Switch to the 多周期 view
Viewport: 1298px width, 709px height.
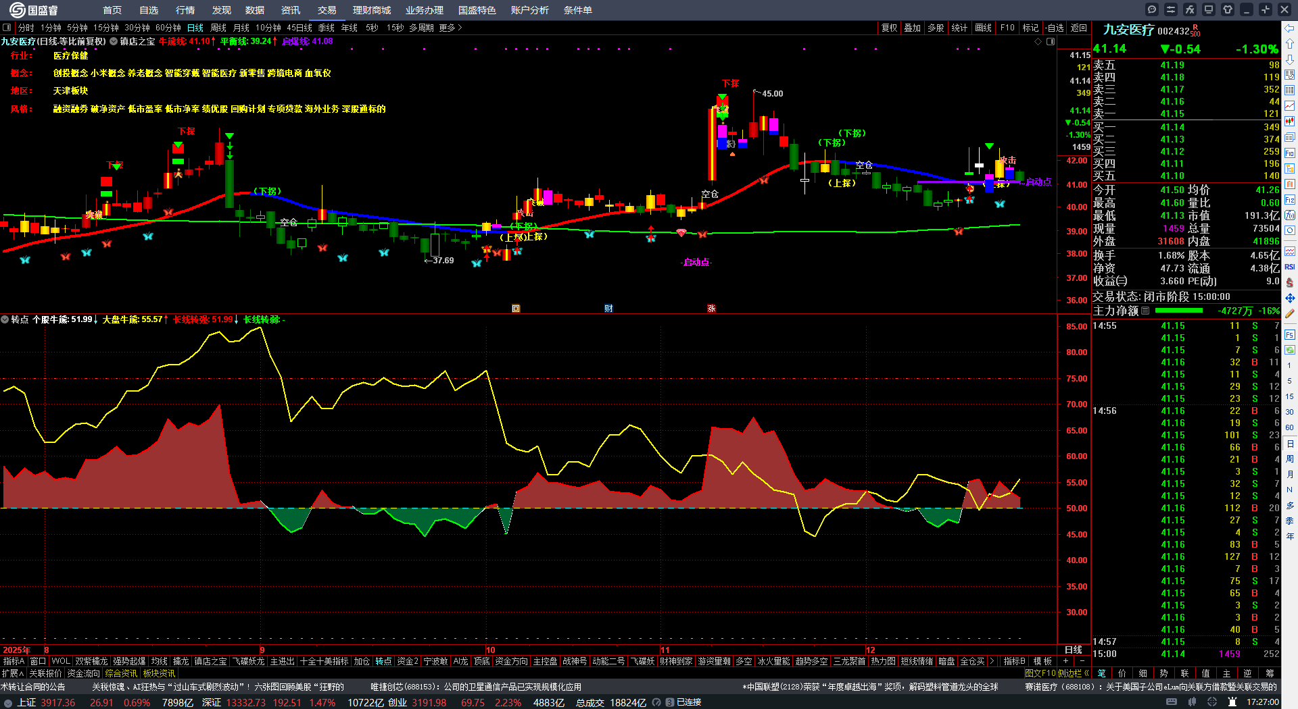tap(421, 28)
